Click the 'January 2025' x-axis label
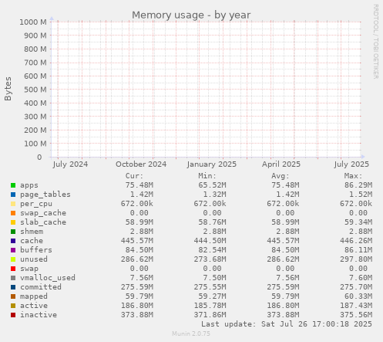 (212, 164)
